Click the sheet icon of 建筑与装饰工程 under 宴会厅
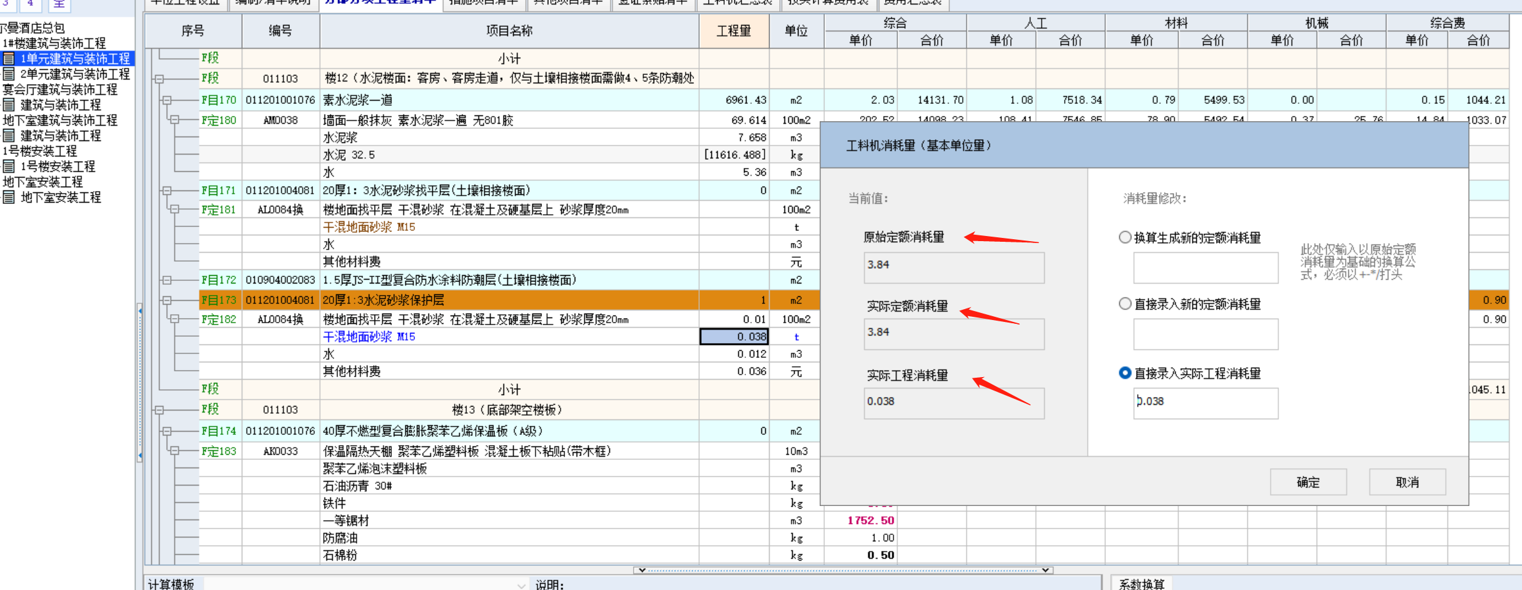This screenshot has width=1522, height=590. [x=9, y=105]
